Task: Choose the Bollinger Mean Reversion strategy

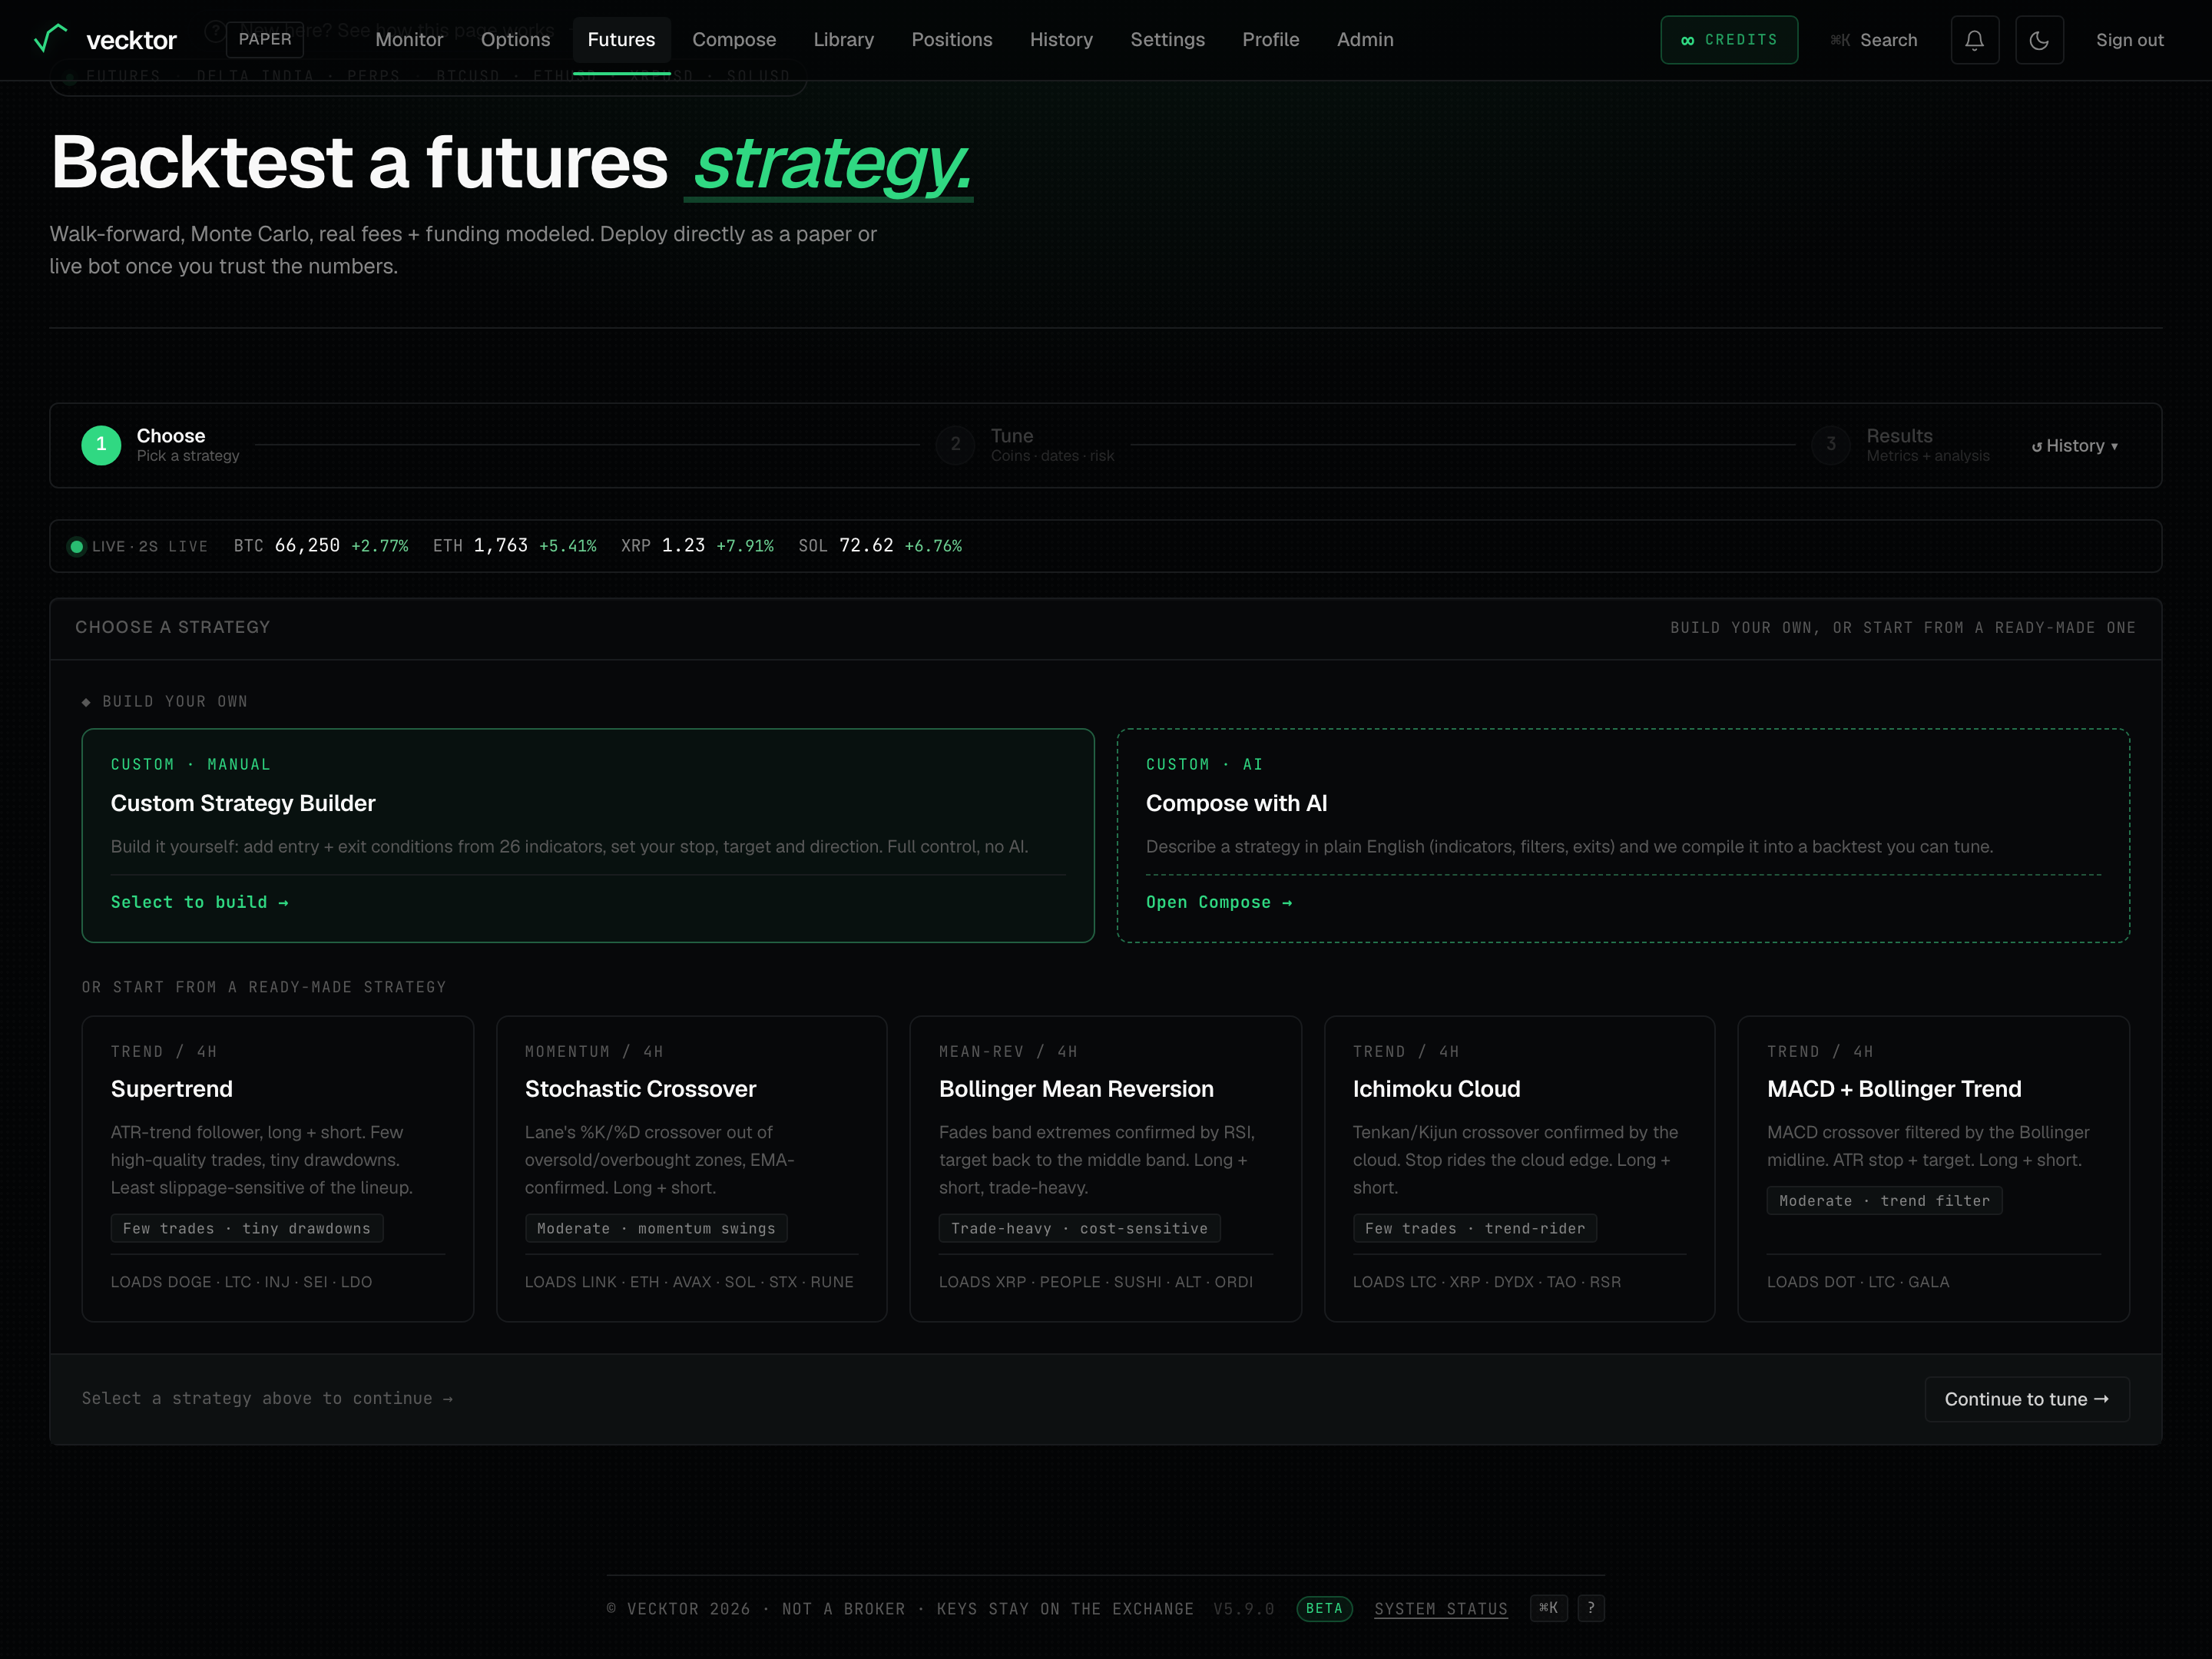Action: coord(1105,1169)
